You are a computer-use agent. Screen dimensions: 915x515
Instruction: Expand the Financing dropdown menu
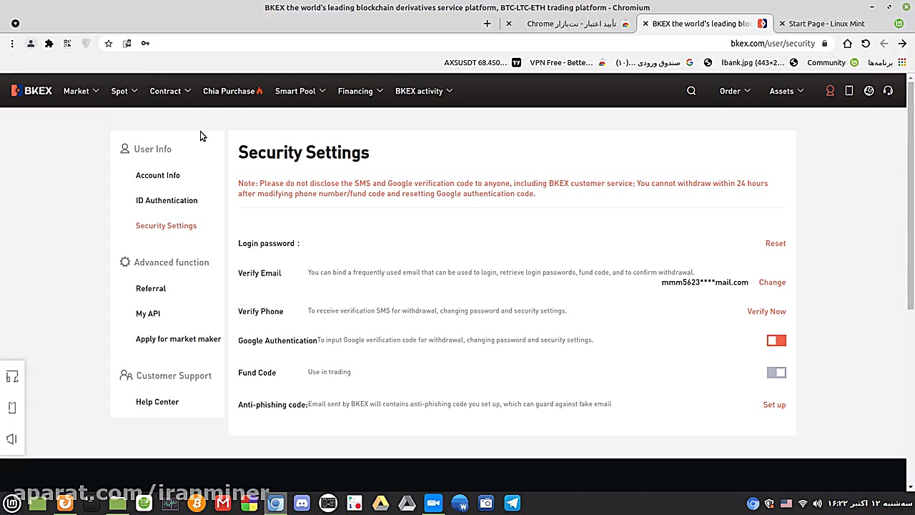coord(360,91)
